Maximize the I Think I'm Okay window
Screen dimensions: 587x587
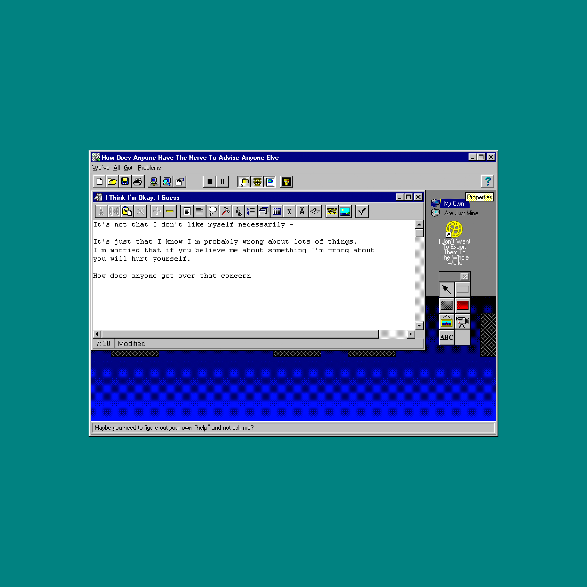coord(409,197)
